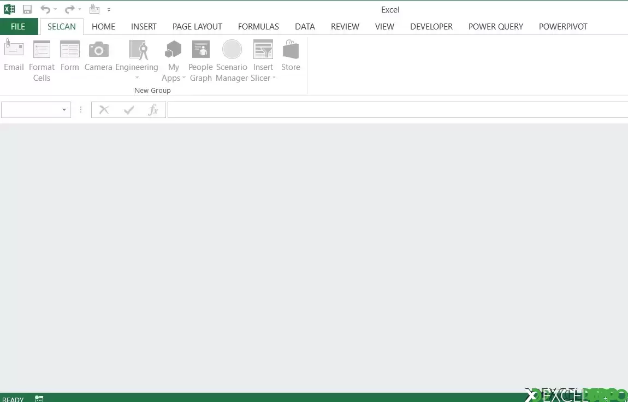Switch to the SELCAN tab
The width and height of the screenshot is (628, 402).
pyautogui.click(x=62, y=26)
